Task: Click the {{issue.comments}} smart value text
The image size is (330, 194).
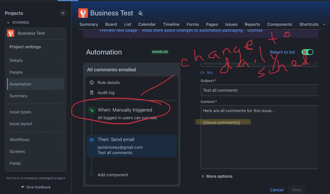Action: 222,122
